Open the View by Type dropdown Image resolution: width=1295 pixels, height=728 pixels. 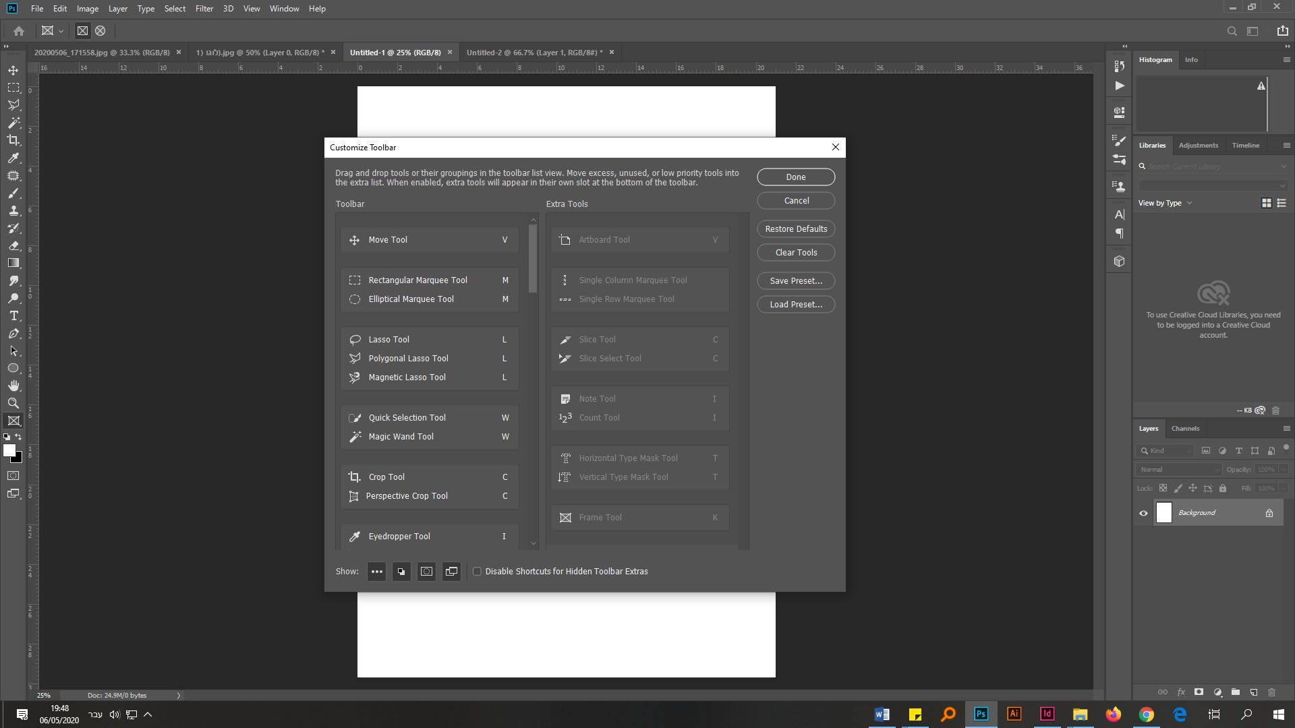(x=1165, y=203)
